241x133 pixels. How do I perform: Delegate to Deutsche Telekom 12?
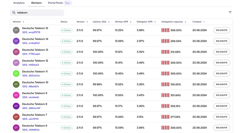[222, 63]
